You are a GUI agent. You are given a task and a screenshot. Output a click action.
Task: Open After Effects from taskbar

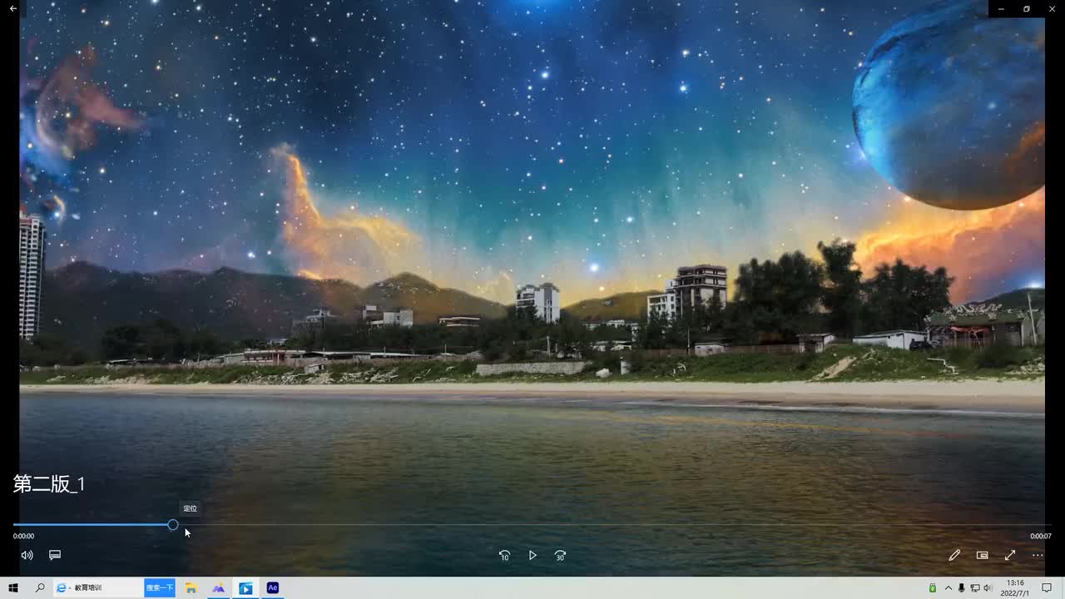(272, 588)
